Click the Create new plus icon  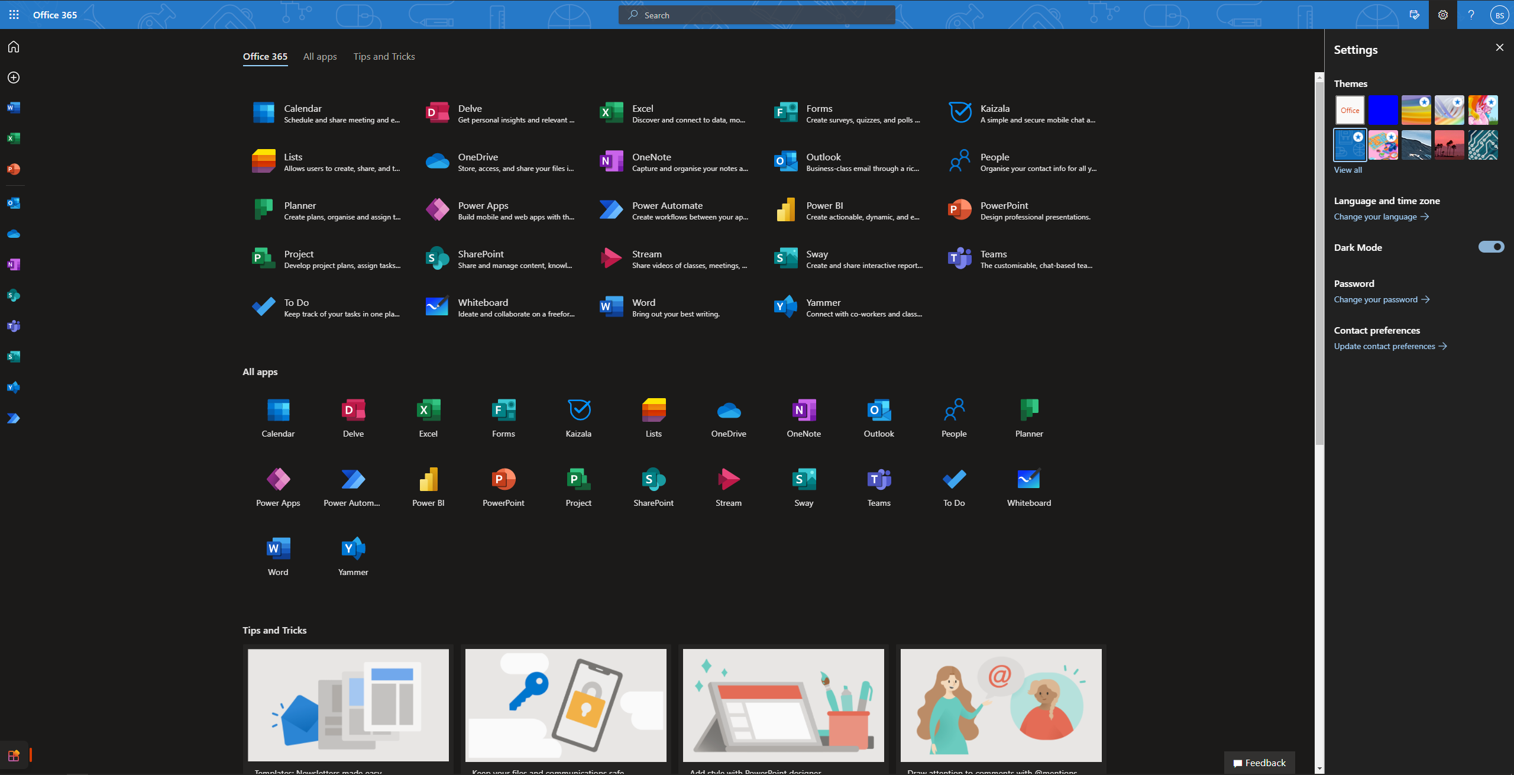tap(14, 77)
